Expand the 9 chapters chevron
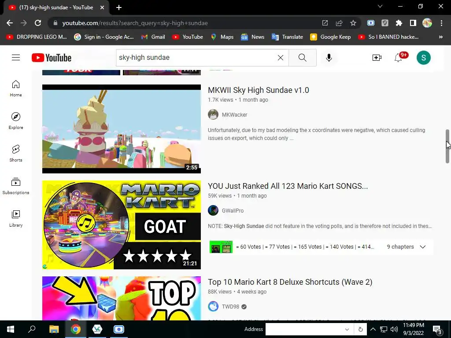The width and height of the screenshot is (451, 338). point(422,247)
